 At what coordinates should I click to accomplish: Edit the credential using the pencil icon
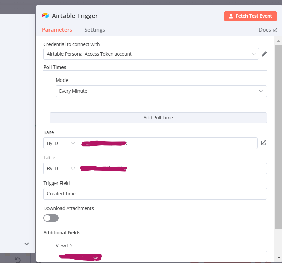click(264, 54)
